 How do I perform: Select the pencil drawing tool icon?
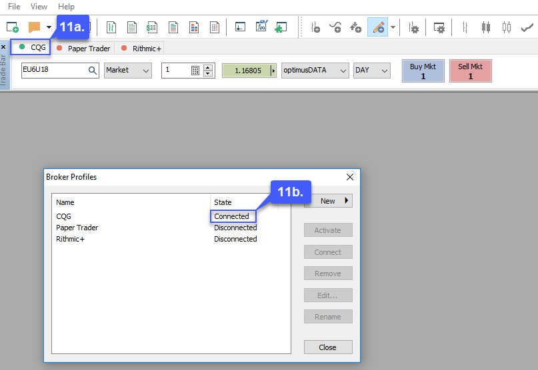[x=377, y=27]
